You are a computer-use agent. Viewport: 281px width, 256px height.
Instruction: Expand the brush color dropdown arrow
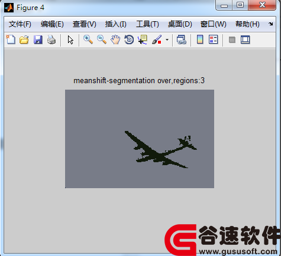167,40
